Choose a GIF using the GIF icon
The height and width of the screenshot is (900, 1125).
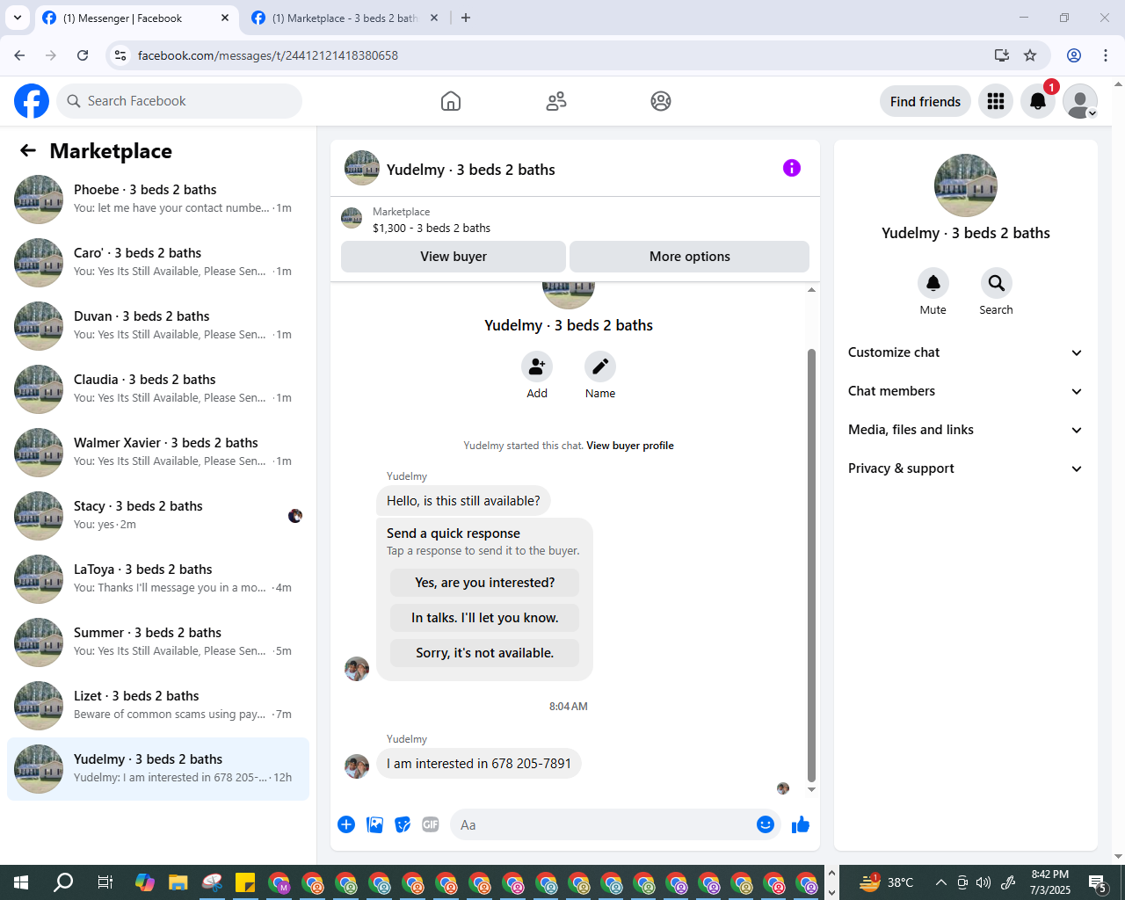(x=431, y=824)
